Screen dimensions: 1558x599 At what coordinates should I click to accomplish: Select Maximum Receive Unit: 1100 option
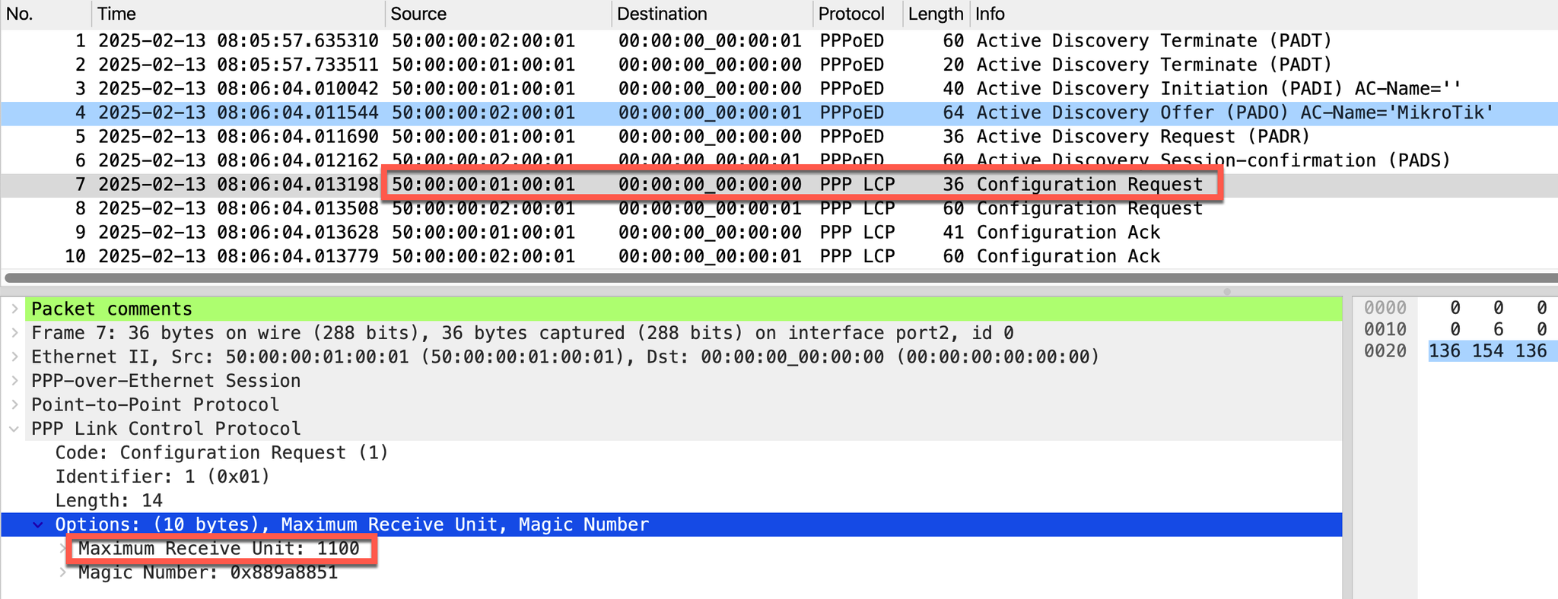(x=219, y=549)
